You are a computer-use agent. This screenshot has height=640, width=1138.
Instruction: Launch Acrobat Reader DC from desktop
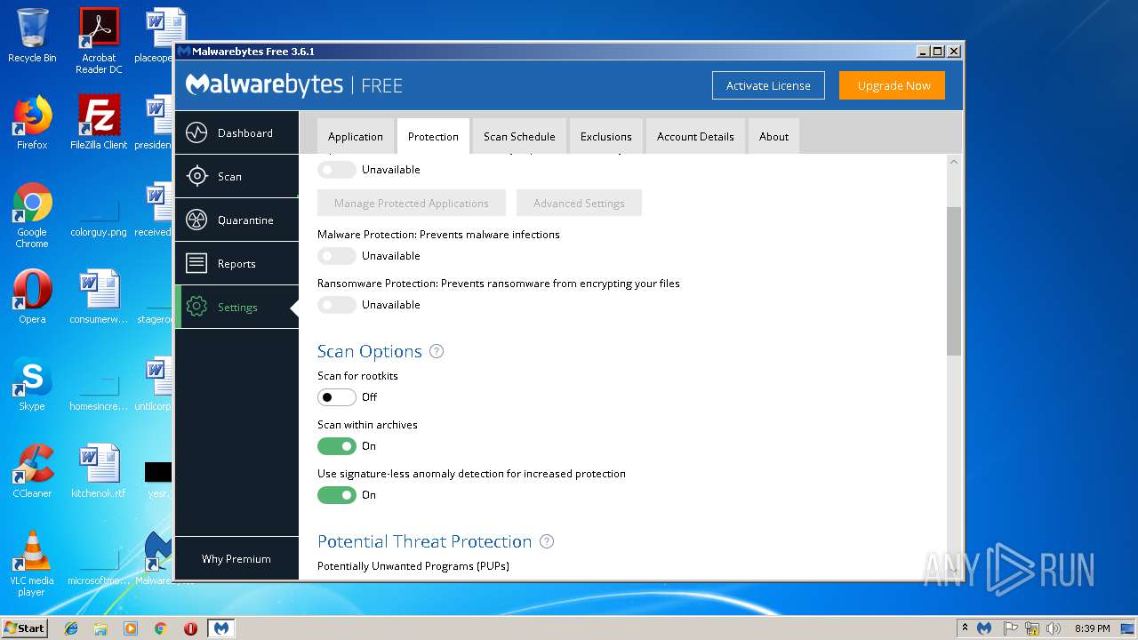pyautogui.click(x=99, y=41)
